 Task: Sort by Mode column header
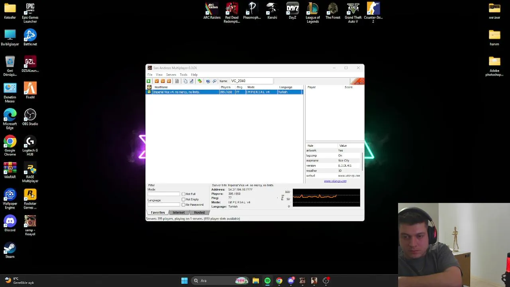tap(262, 87)
